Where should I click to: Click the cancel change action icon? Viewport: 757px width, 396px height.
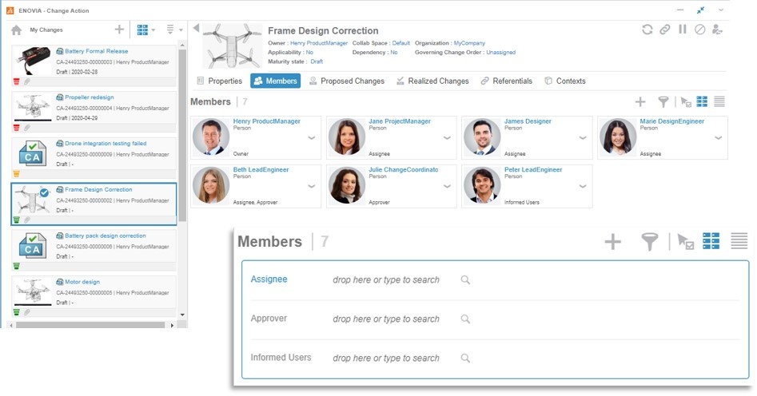coord(699,30)
